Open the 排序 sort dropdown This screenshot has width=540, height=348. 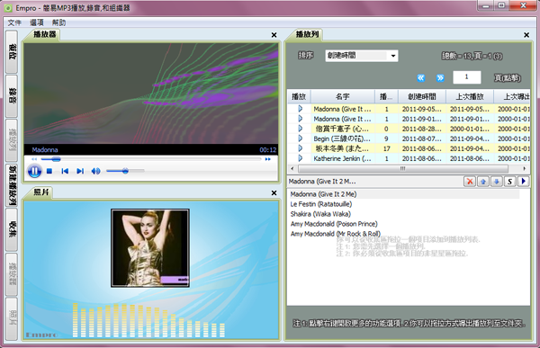pyautogui.click(x=362, y=56)
